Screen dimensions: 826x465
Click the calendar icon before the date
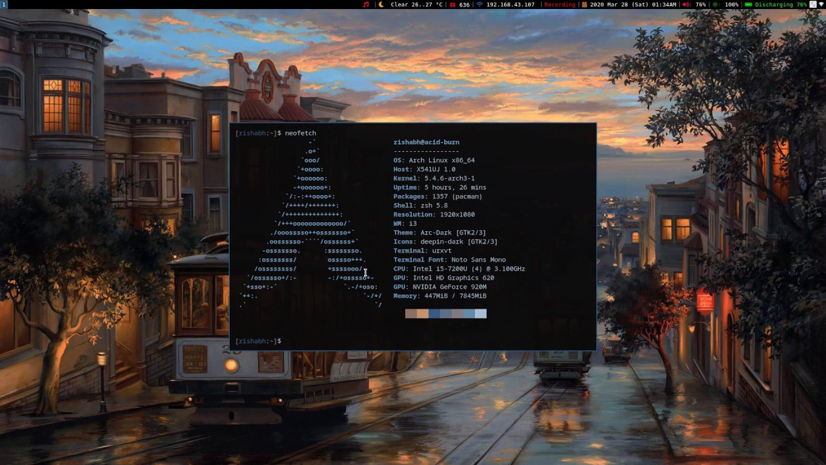pos(585,5)
